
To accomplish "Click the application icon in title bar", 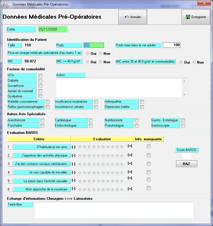I will 5,4.
